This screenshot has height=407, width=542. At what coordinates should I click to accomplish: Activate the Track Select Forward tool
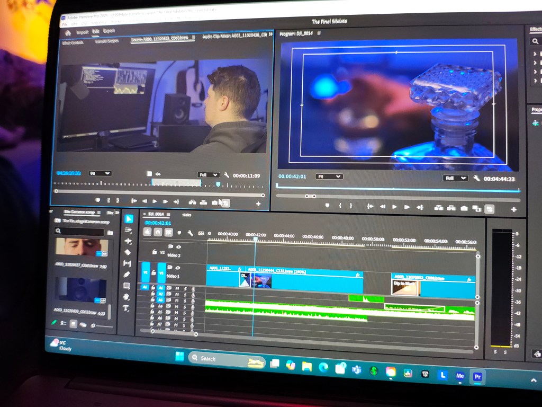(x=128, y=230)
